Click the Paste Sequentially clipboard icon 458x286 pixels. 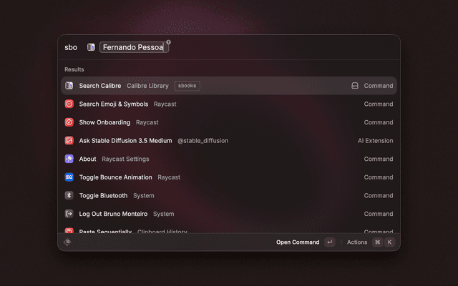coord(69,230)
